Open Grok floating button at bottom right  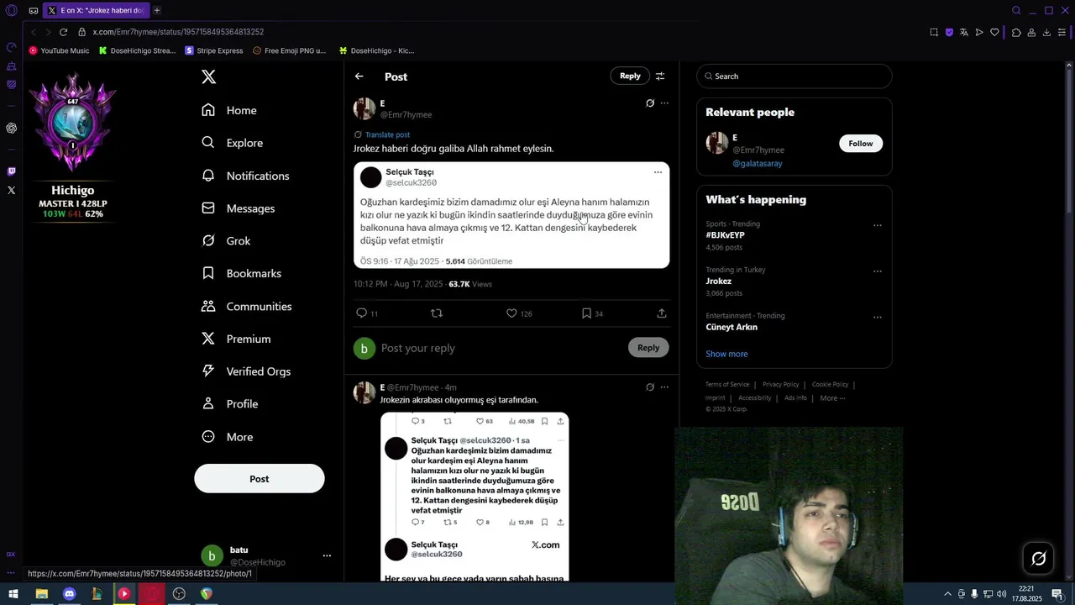1039,559
